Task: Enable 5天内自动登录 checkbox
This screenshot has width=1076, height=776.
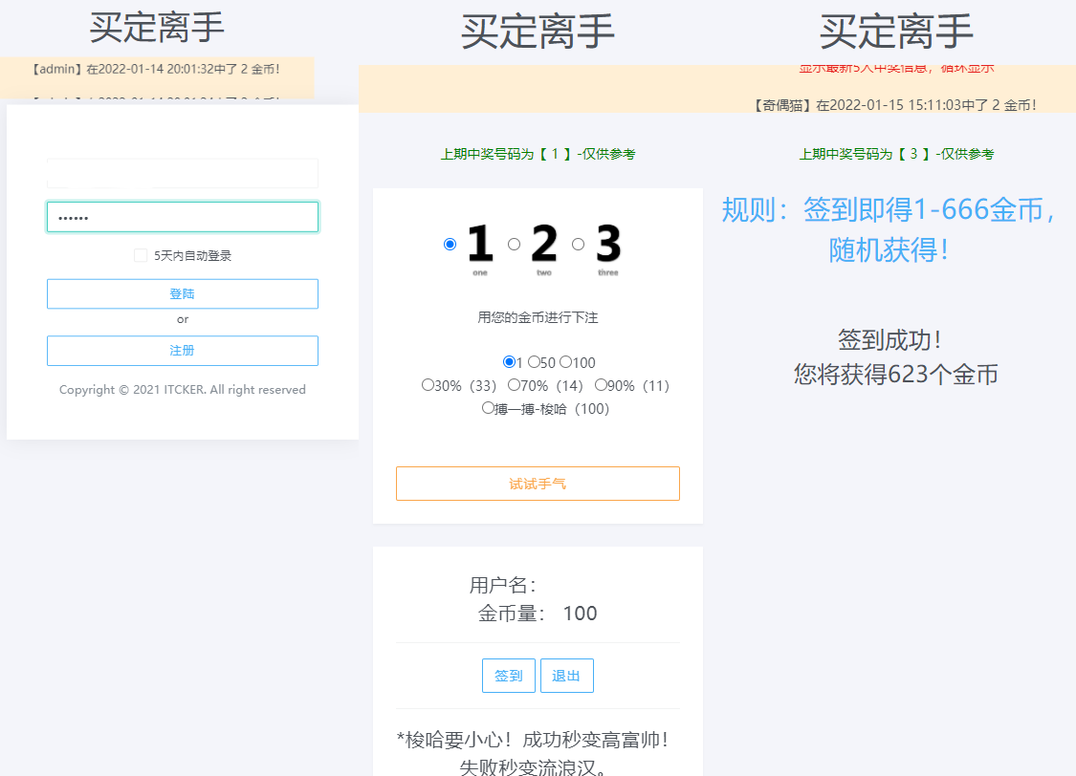Action: (x=141, y=256)
